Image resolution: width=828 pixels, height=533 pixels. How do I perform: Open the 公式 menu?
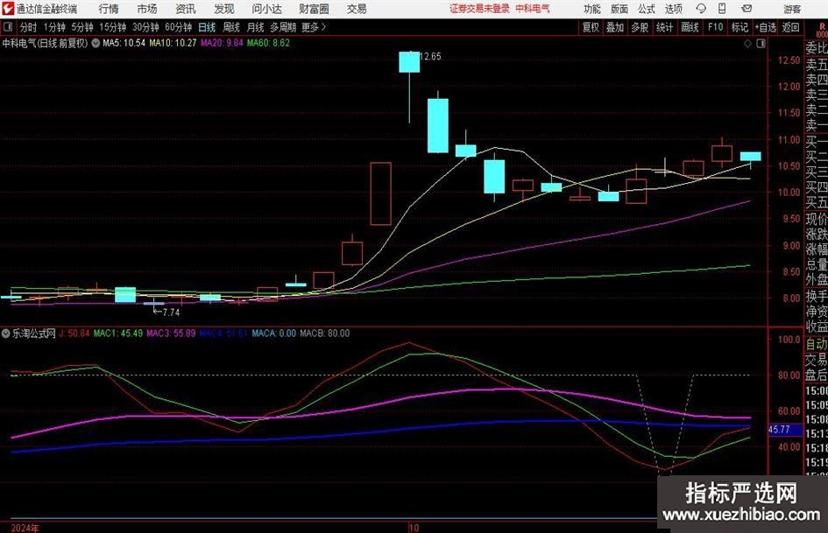[x=647, y=9]
